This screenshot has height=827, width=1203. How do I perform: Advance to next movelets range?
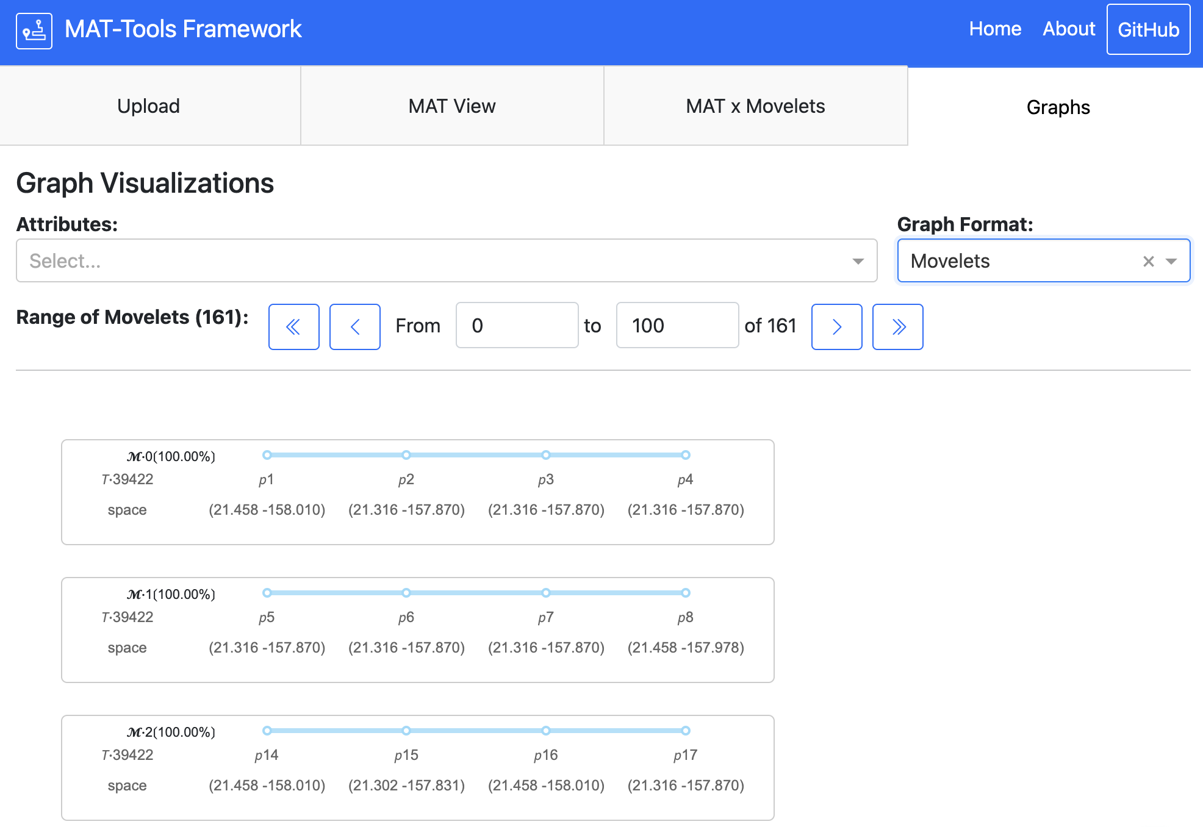[x=836, y=327]
